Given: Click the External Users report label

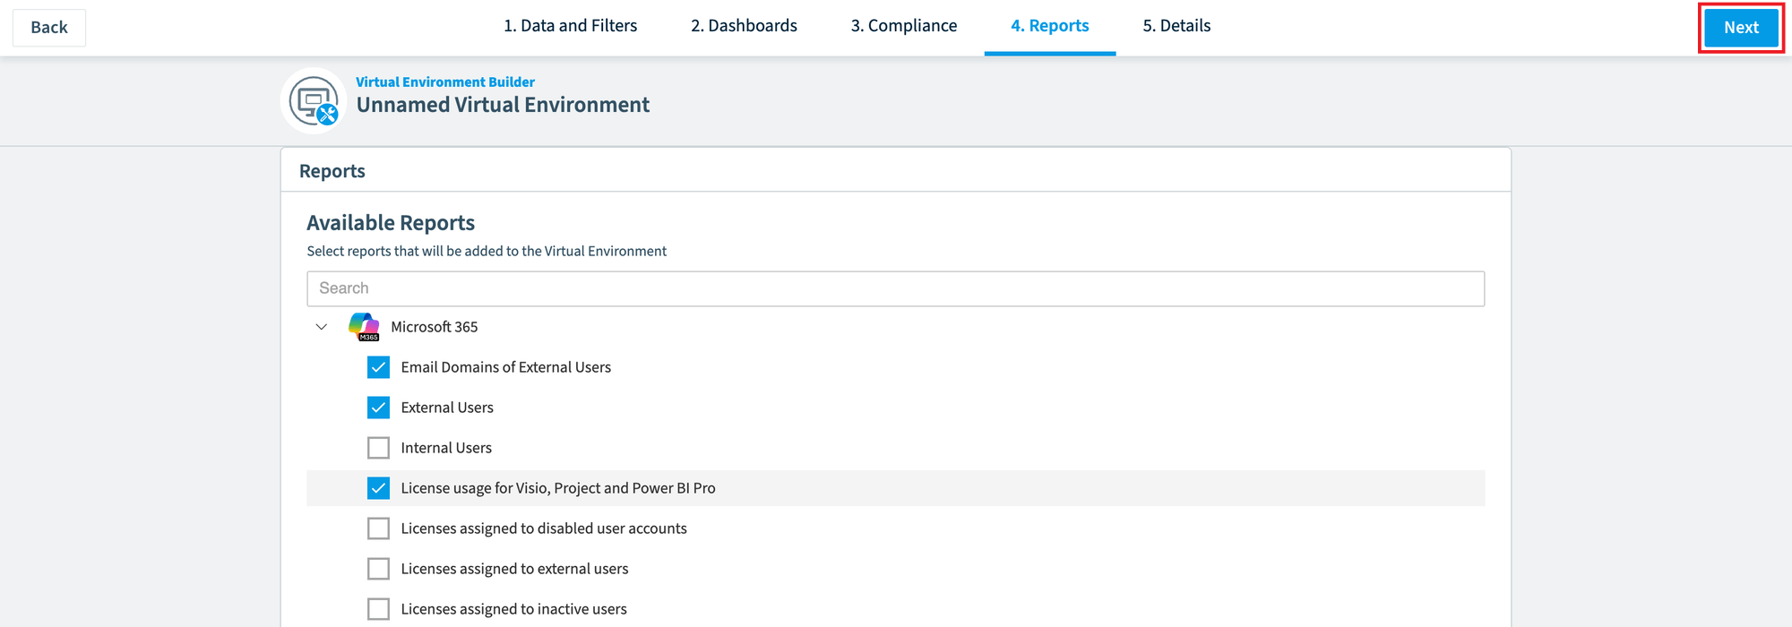Looking at the screenshot, I should tap(447, 408).
